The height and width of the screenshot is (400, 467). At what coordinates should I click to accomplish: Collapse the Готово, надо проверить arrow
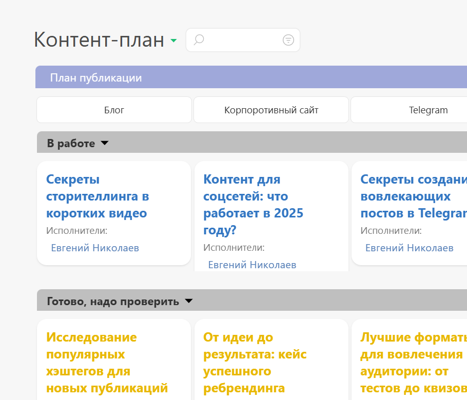tap(188, 301)
